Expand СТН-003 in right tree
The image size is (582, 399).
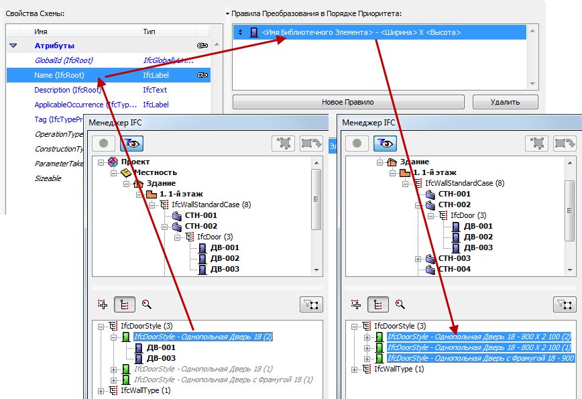(x=418, y=259)
